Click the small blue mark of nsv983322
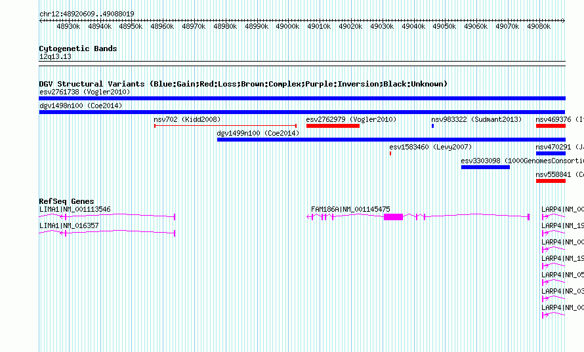 tap(432, 126)
